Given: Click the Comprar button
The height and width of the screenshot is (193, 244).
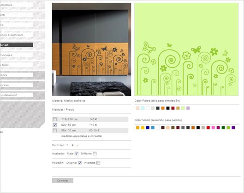Looking at the screenshot, I should 63,181.
